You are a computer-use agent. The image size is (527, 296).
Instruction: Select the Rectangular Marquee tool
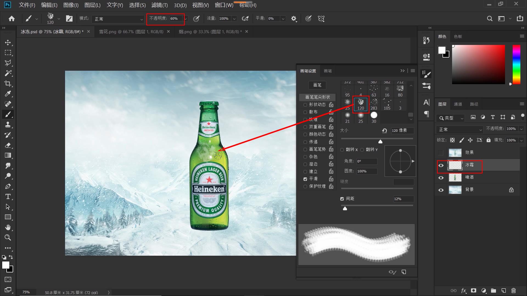tap(8, 53)
